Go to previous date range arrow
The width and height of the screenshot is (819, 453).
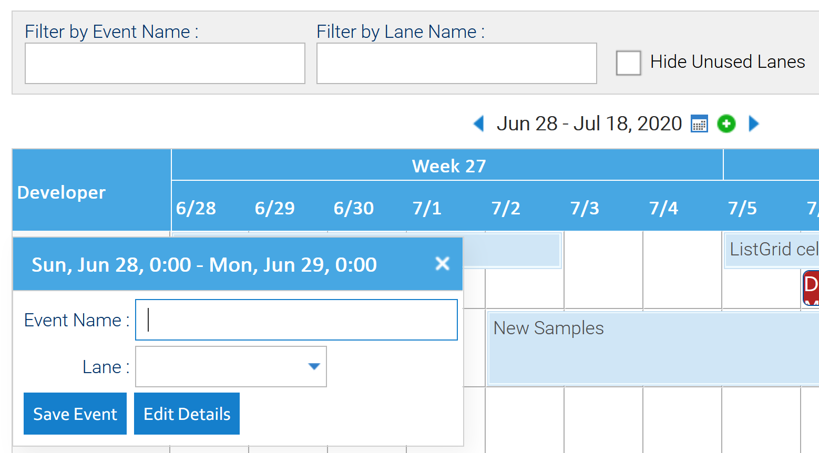tap(479, 123)
